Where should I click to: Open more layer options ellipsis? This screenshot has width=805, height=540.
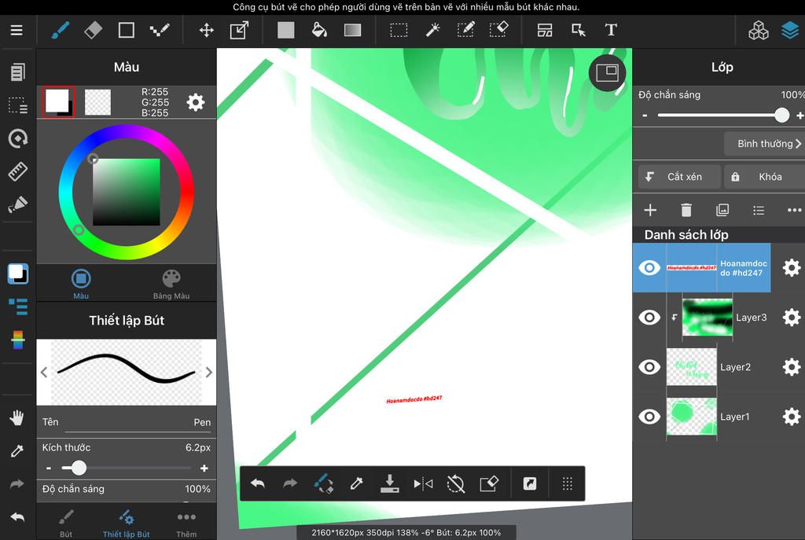click(794, 210)
